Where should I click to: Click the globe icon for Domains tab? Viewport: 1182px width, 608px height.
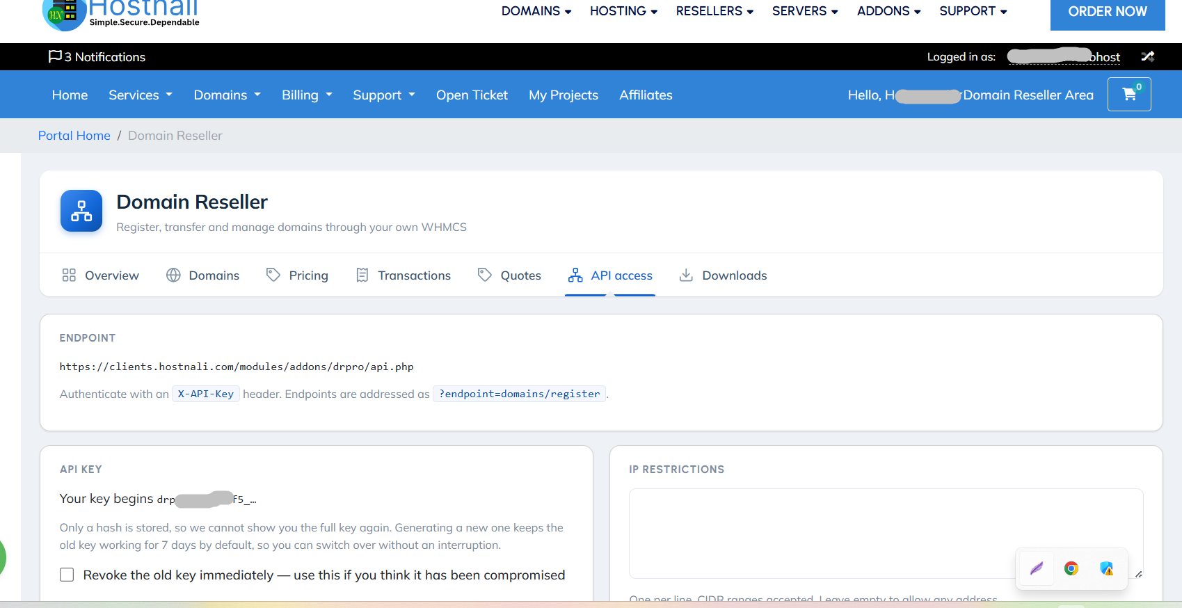[173, 275]
